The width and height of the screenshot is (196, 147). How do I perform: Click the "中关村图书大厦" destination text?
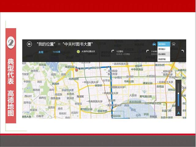[x=77, y=44]
